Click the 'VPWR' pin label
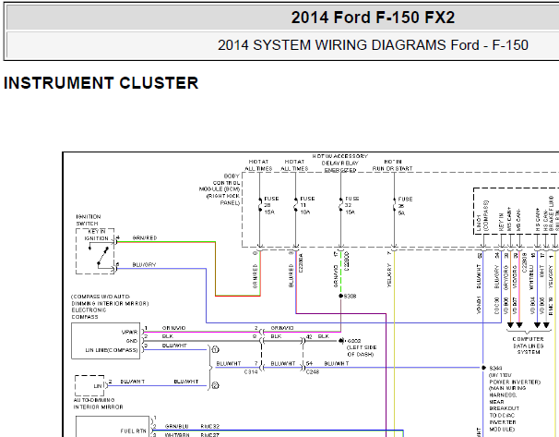The image size is (559, 437). coord(129,332)
